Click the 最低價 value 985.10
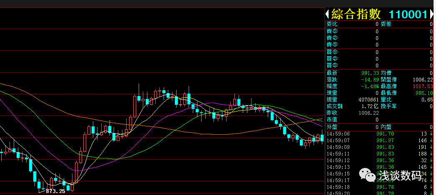436x195 pixels. 424,93
